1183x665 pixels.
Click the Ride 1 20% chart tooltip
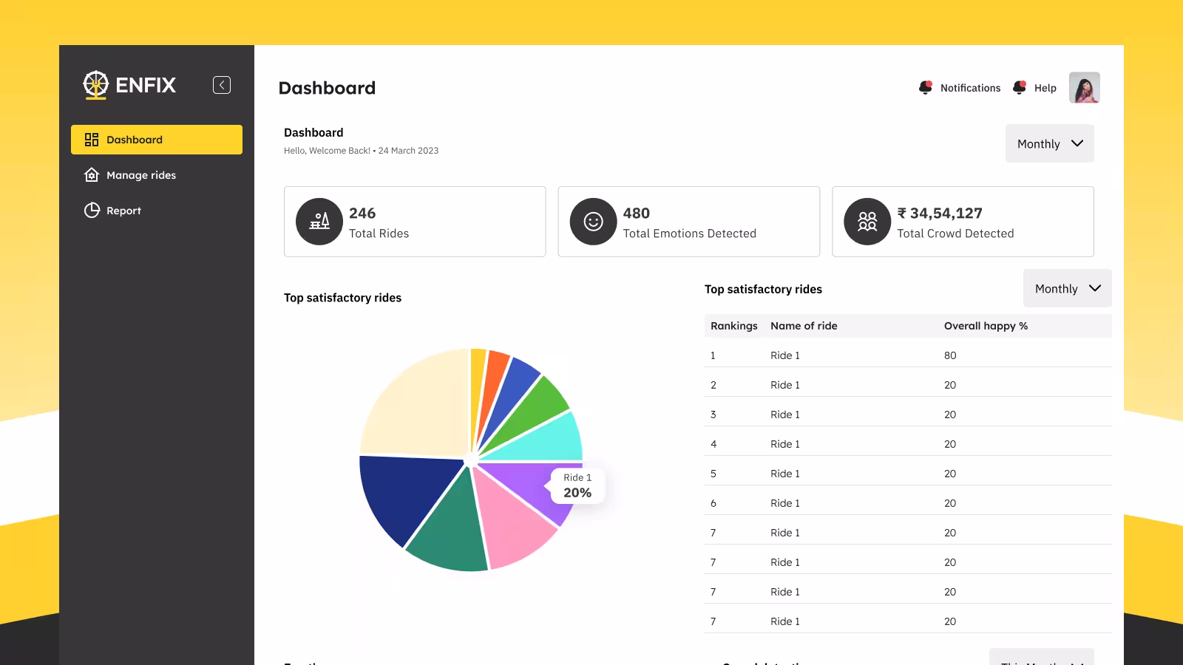[x=577, y=486]
